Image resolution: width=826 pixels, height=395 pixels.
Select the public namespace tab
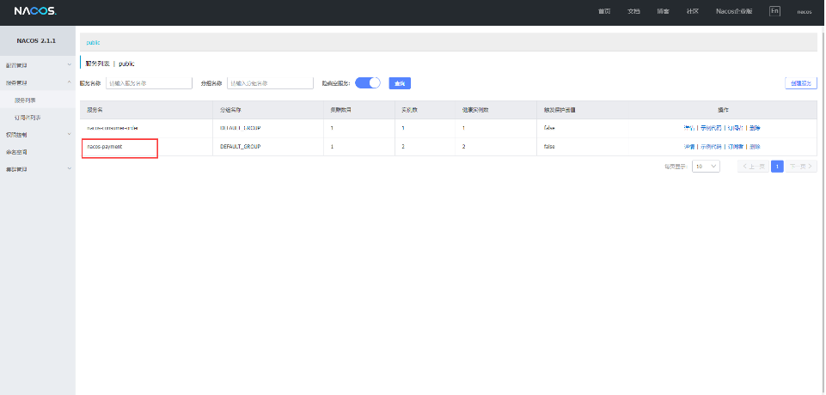[x=93, y=42]
